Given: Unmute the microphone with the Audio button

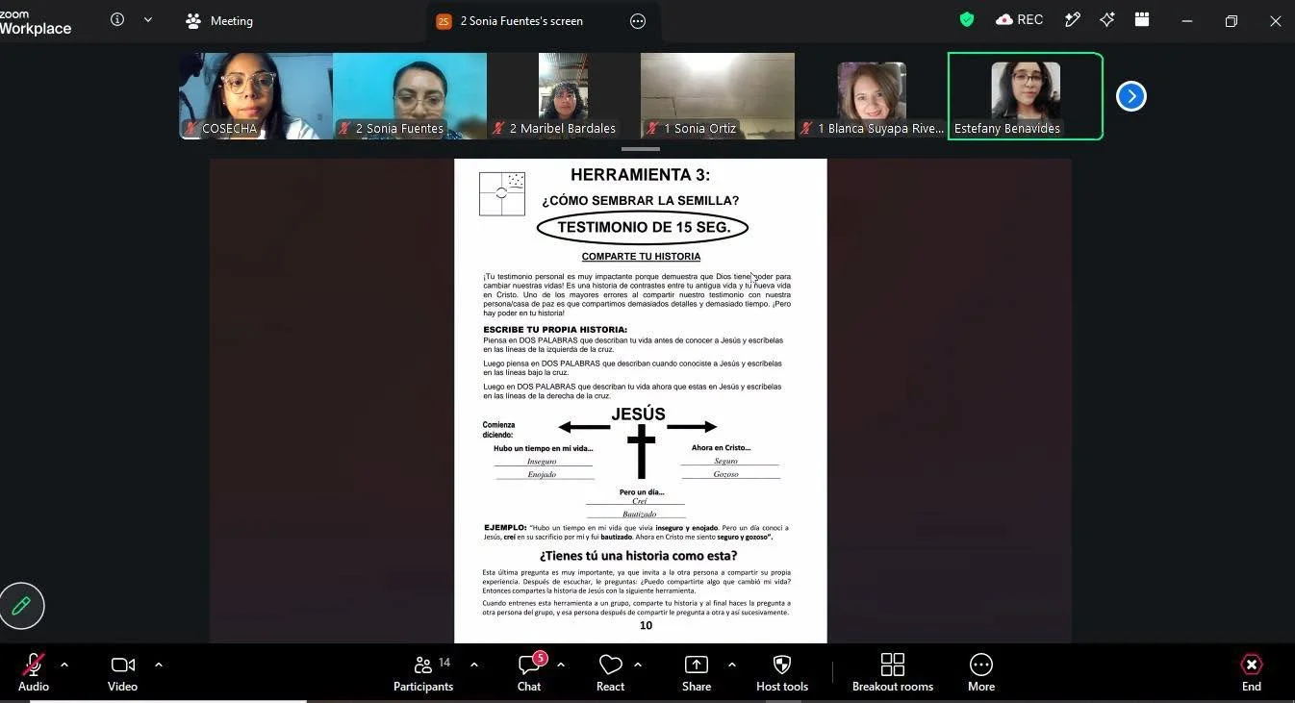Looking at the screenshot, I should click(34, 673).
